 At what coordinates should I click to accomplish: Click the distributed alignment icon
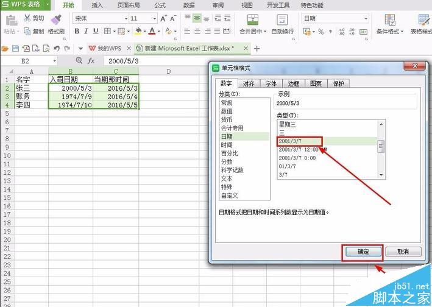227,31
